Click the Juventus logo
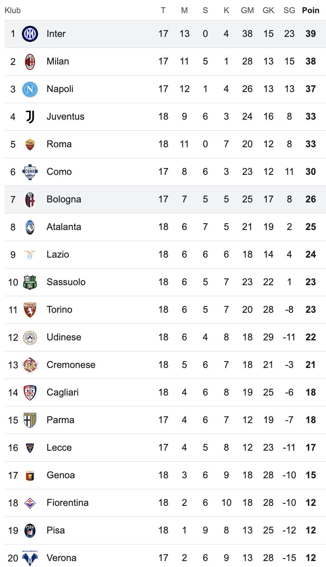326x567 pixels. 30,117
